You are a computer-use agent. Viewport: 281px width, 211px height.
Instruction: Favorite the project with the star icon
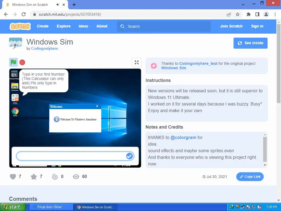coord(34,177)
